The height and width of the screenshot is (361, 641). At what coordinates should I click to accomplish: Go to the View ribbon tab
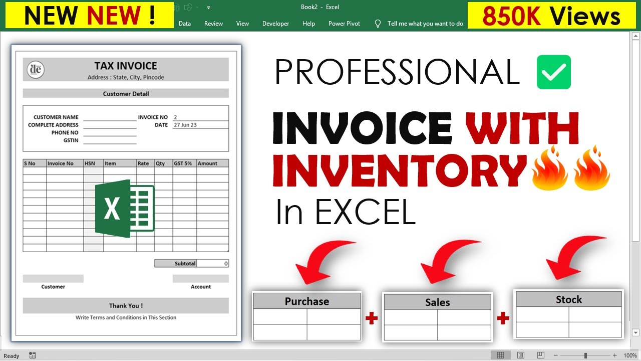tap(242, 24)
